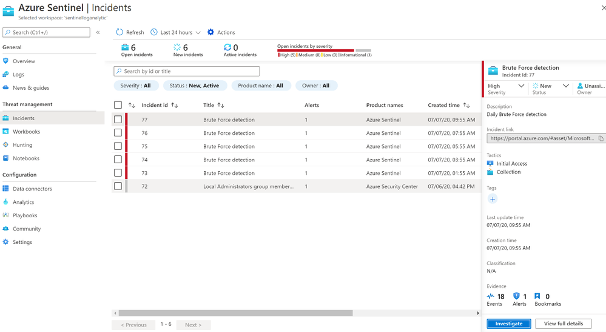Click the Bookmarks flag icon in Evidence
This screenshot has height=332, width=606.
[537, 296]
